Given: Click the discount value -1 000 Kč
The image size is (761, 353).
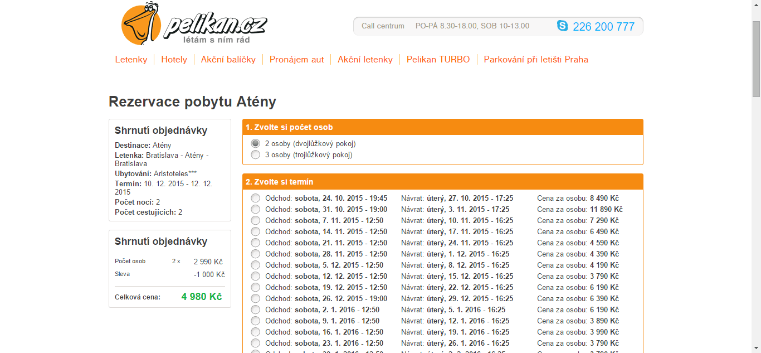Looking at the screenshot, I should click(209, 274).
